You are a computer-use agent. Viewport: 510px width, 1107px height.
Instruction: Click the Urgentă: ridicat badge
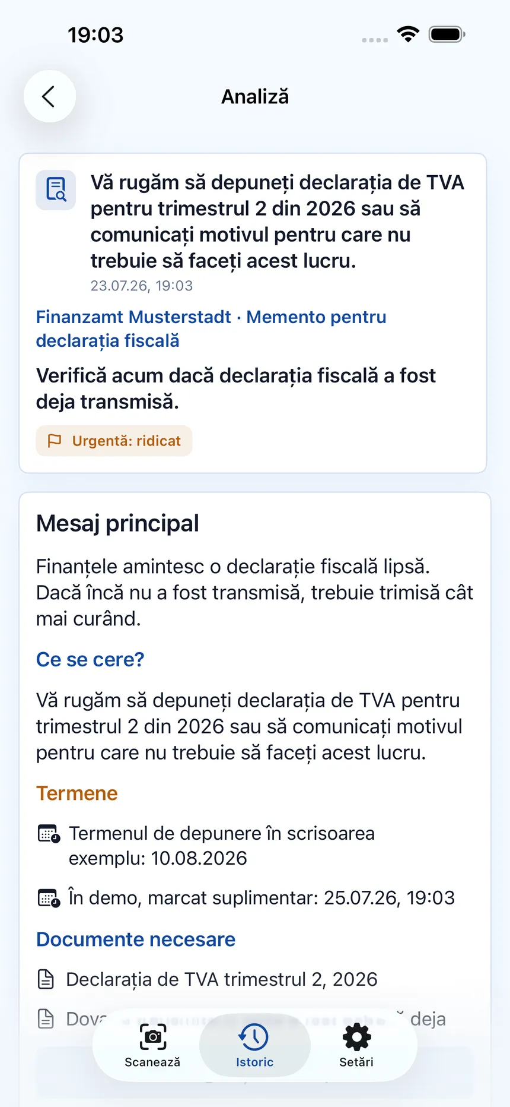tap(114, 441)
